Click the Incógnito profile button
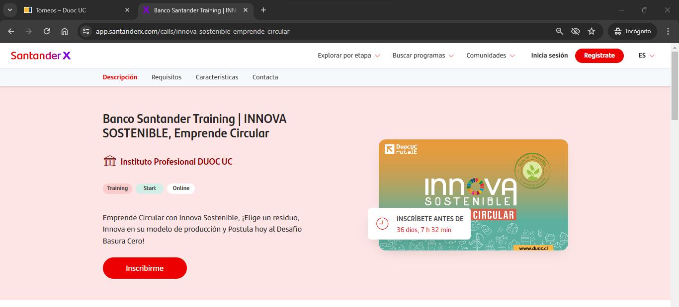The height and width of the screenshot is (307, 679). [x=632, y=31]
